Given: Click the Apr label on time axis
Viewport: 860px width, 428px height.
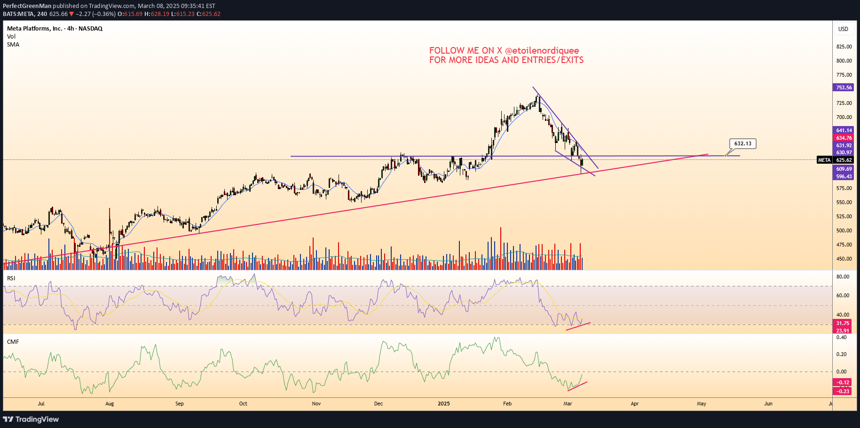Looking at the screenshot, I should pos(635,404).
